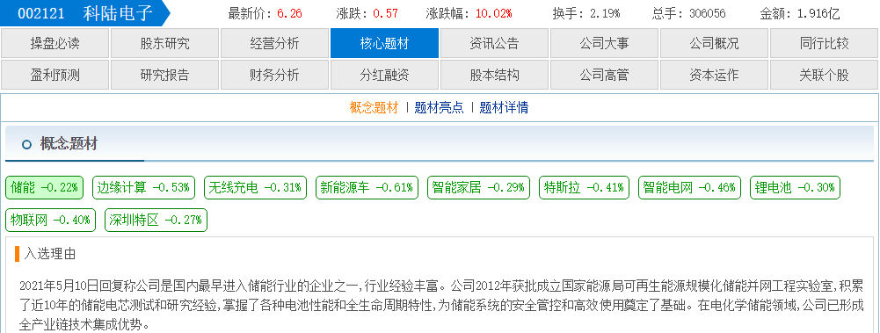Select the 新能源车 concept tag

[x=367, y=188]
